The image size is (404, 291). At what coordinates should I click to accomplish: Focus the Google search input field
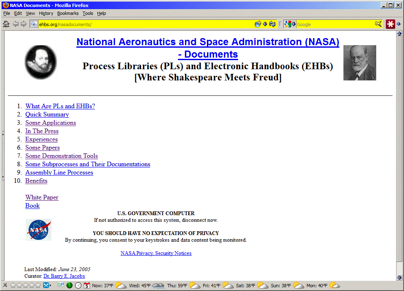pos(335,24)
